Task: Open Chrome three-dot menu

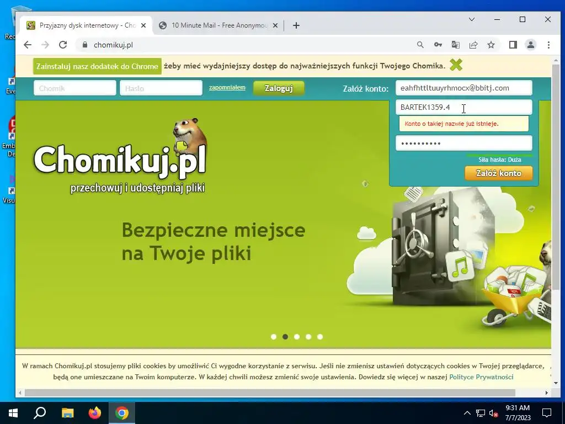Action: click(548, 45)
